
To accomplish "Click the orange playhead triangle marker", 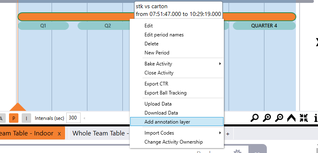I will click(x=18, y=107).
